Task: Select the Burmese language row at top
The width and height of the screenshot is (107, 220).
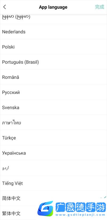Action: tap(53, 19)
